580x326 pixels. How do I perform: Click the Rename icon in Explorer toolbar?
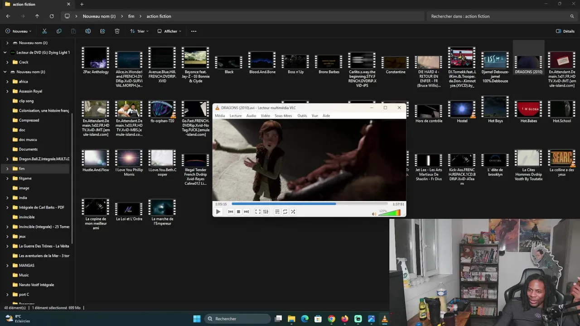pyautogui.click(x=88, y=31)
